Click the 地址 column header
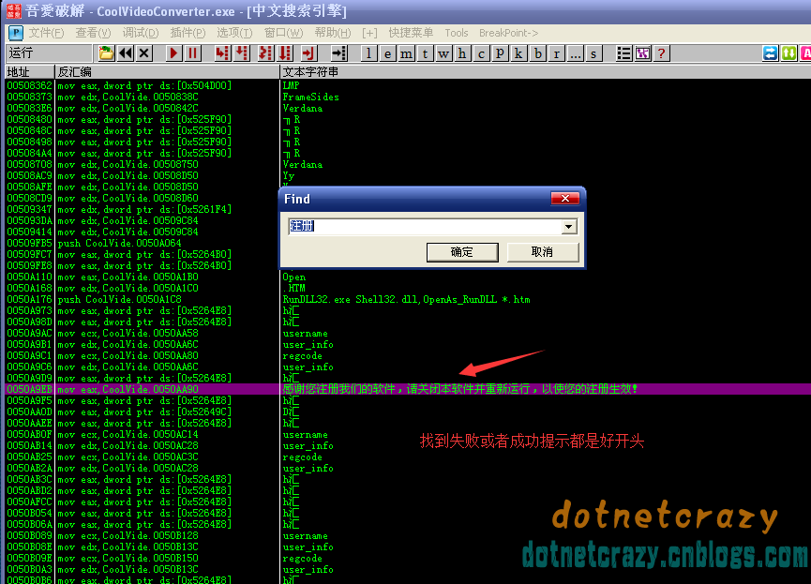Image resolution: width=811 pixels, height=584 pixels. click(x=29, y=72)
